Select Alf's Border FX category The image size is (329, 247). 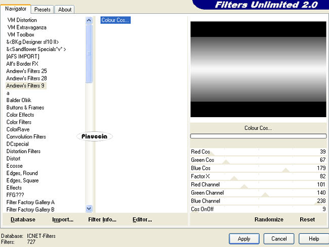22,64
